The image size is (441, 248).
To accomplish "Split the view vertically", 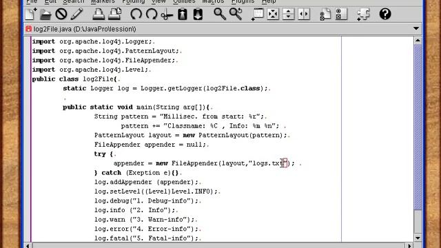I will click(304, 14).
